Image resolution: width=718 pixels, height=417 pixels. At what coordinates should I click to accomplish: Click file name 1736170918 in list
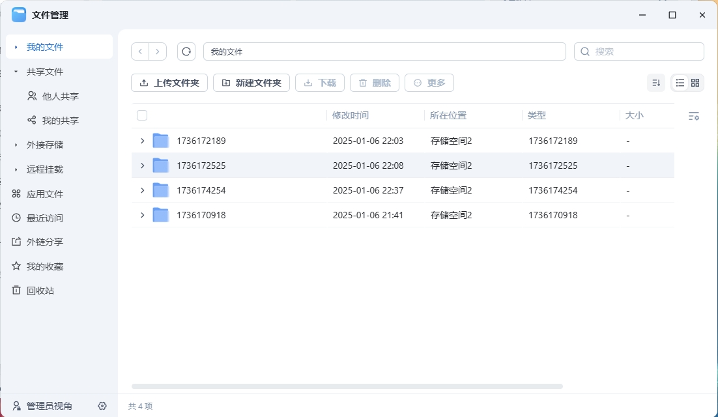201,215
